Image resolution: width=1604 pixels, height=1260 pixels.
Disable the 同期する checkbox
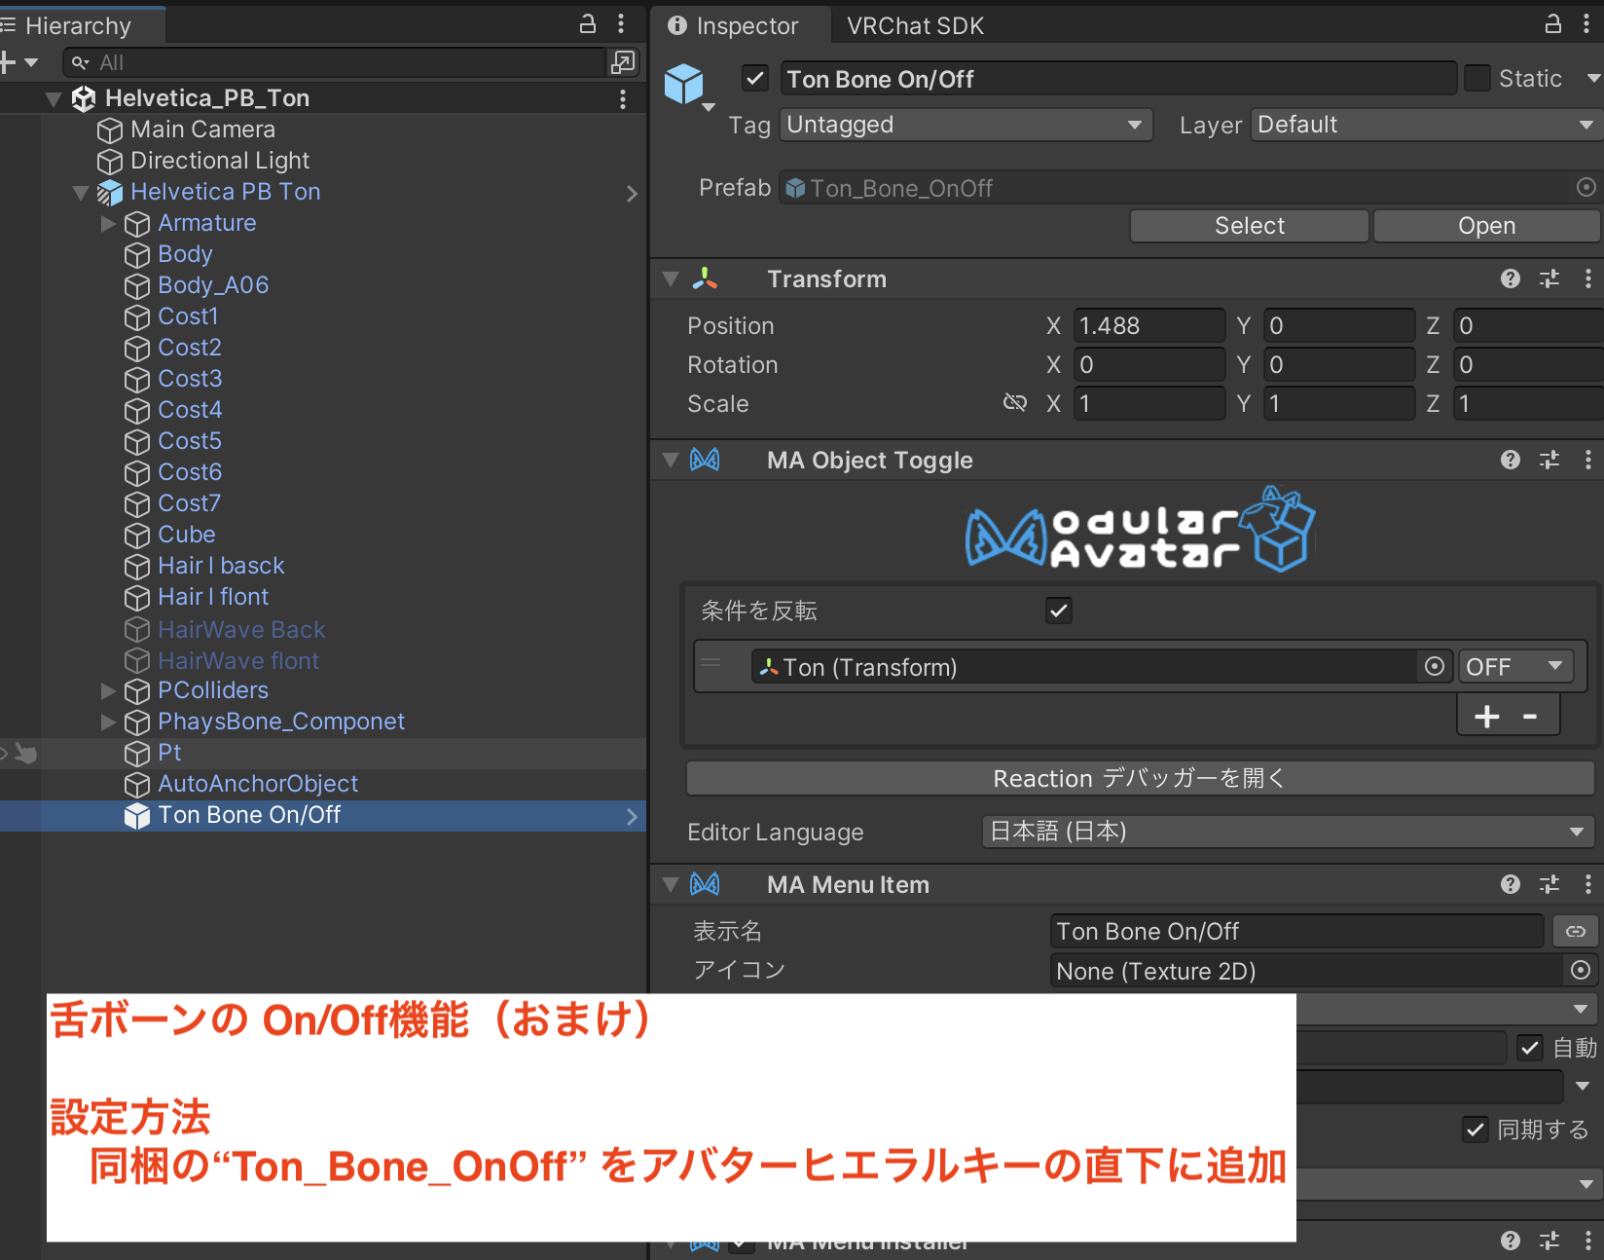1476,1130
